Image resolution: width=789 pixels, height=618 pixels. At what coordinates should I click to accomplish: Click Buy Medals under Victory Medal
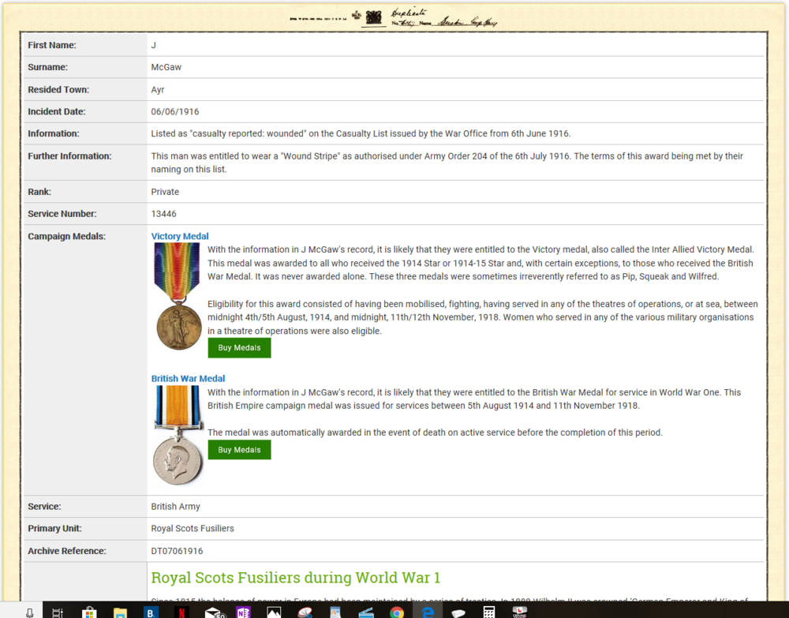tap(240, 348)
